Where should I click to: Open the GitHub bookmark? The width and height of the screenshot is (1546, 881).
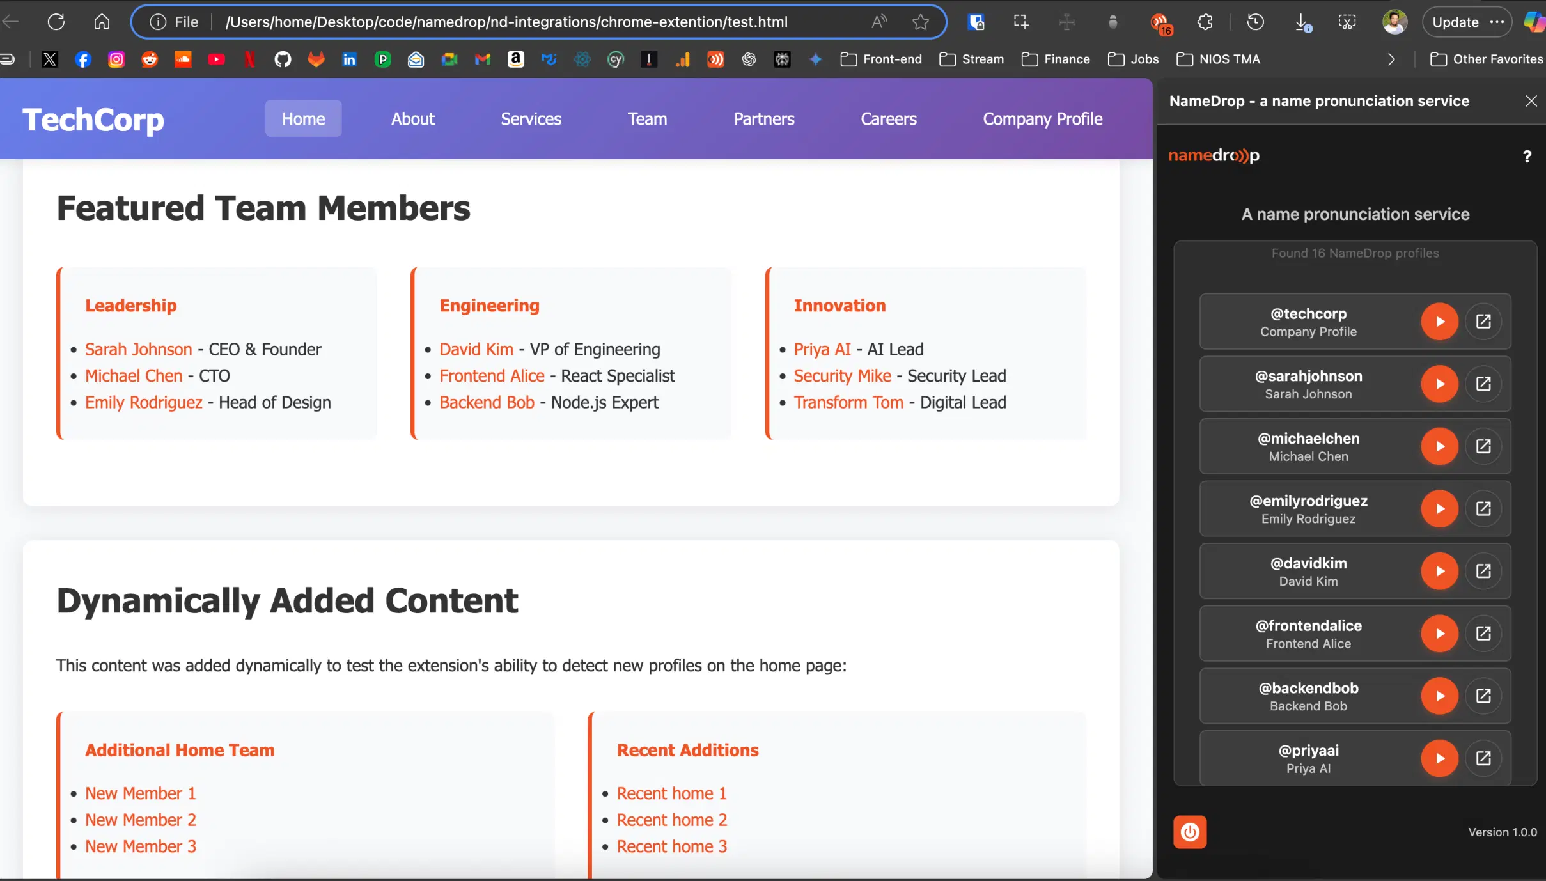(283, 59)
